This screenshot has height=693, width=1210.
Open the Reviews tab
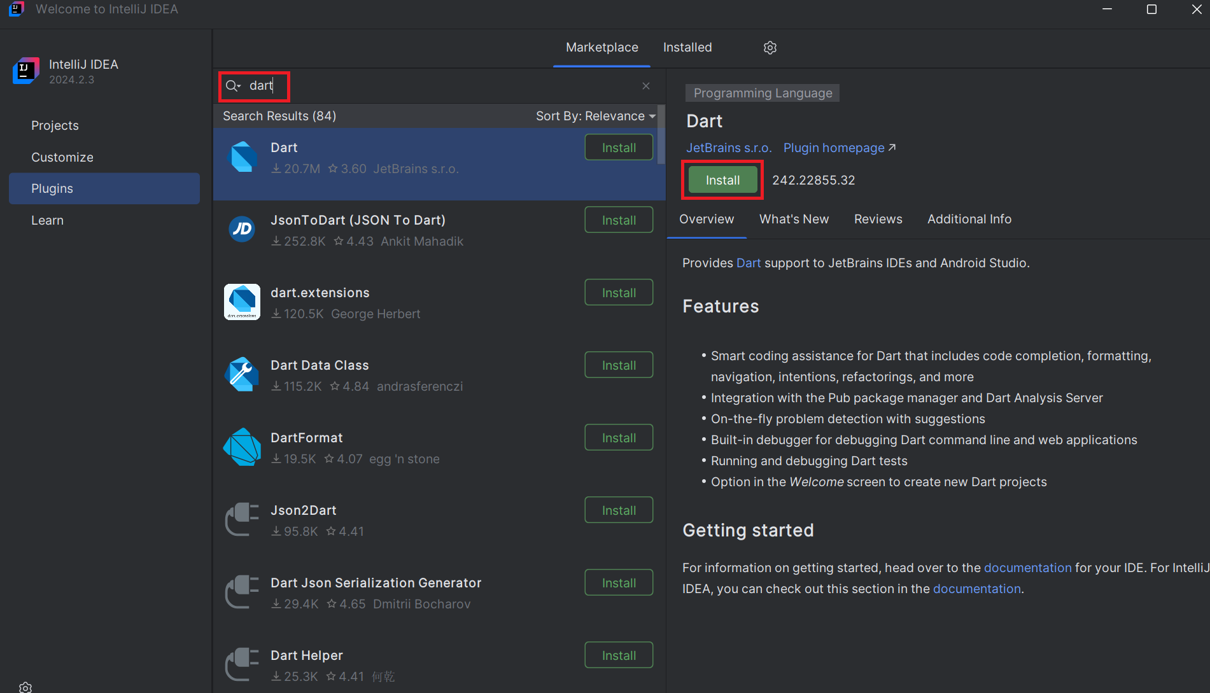click(878, 220)
